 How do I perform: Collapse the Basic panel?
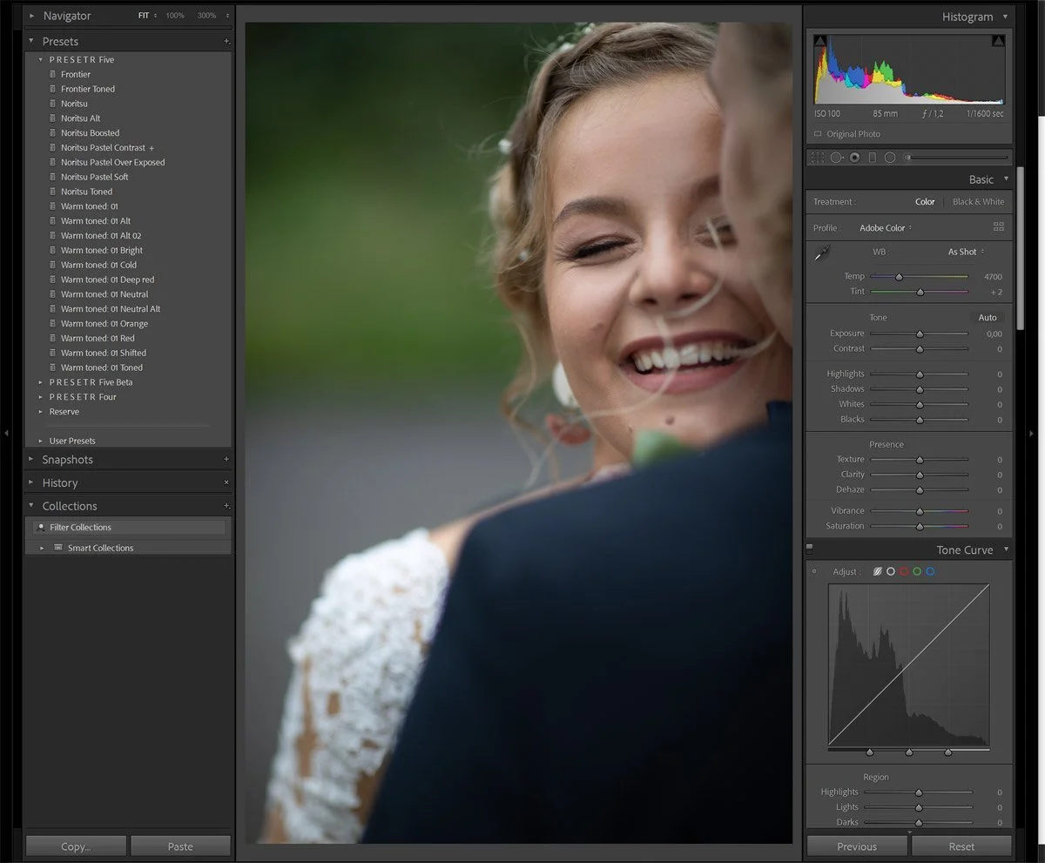[x=1006, y=179]
